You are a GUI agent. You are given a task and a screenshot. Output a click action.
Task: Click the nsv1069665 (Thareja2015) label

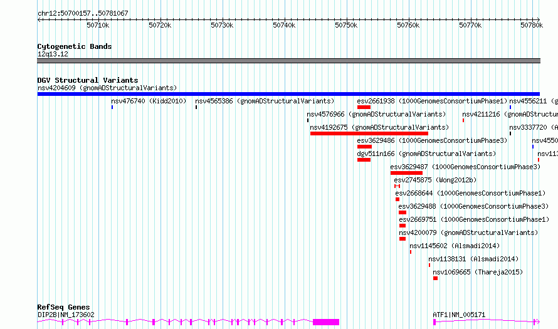[x=478, y=272]
